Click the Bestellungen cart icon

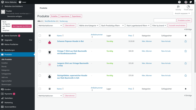pos(2,50)
